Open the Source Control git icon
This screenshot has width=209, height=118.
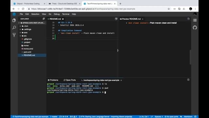14,35
